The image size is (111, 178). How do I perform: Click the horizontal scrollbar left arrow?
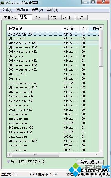(9, 155)
